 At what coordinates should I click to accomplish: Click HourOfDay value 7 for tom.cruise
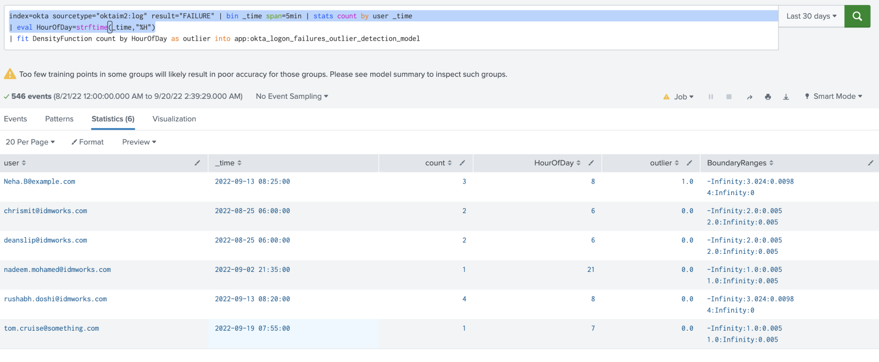593,328
